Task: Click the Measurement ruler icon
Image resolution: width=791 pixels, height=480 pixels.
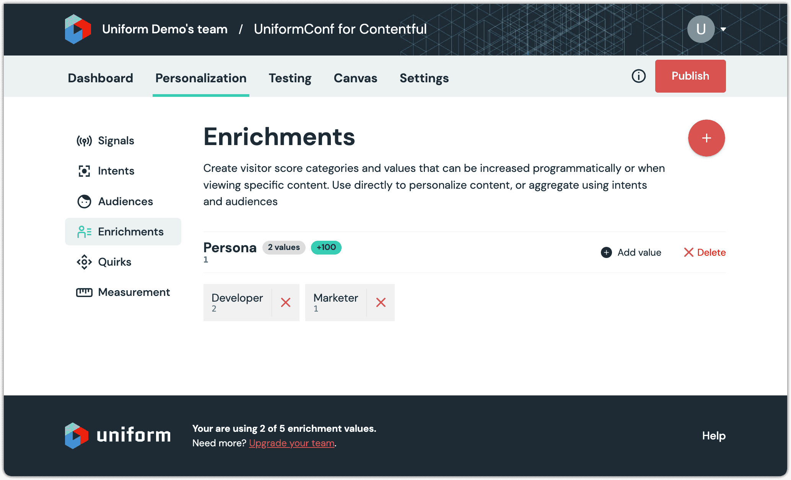Action: coord(84,292)
